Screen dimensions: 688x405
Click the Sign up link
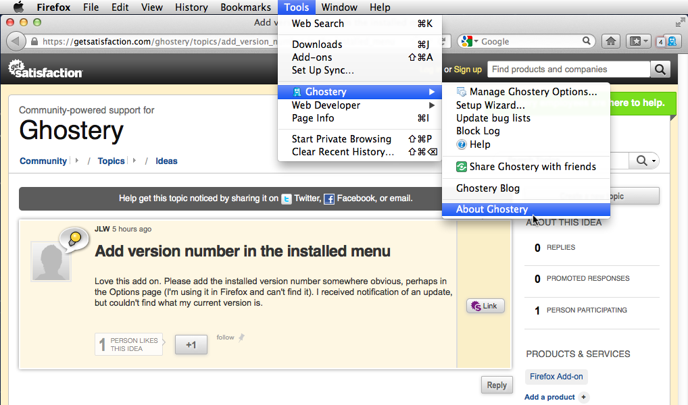[x=468, y=70]
